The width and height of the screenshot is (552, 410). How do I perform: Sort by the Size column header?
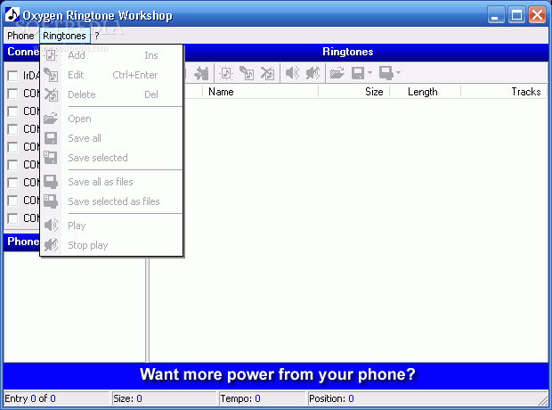[353, 92]
